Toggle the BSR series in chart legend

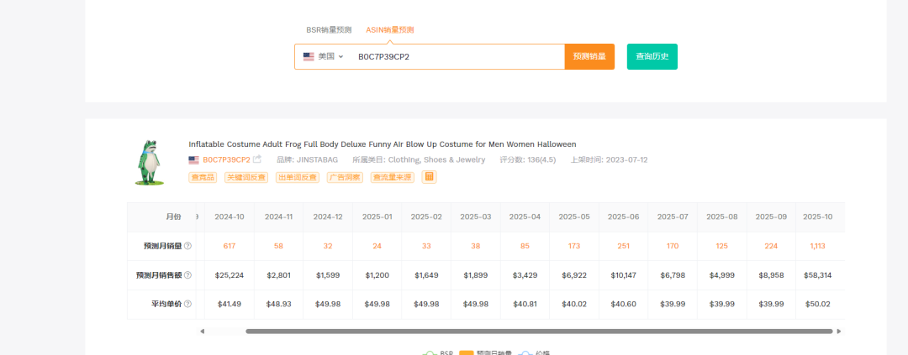point(438,352)
